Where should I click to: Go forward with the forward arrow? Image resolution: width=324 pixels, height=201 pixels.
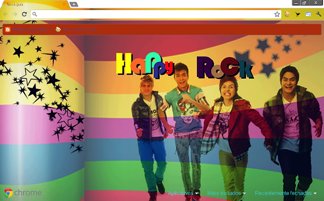(15, 14)
